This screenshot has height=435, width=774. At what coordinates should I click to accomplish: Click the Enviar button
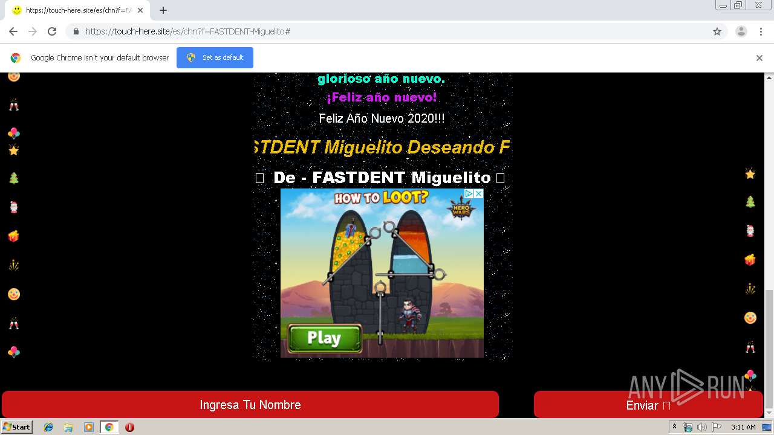point(648,405)
